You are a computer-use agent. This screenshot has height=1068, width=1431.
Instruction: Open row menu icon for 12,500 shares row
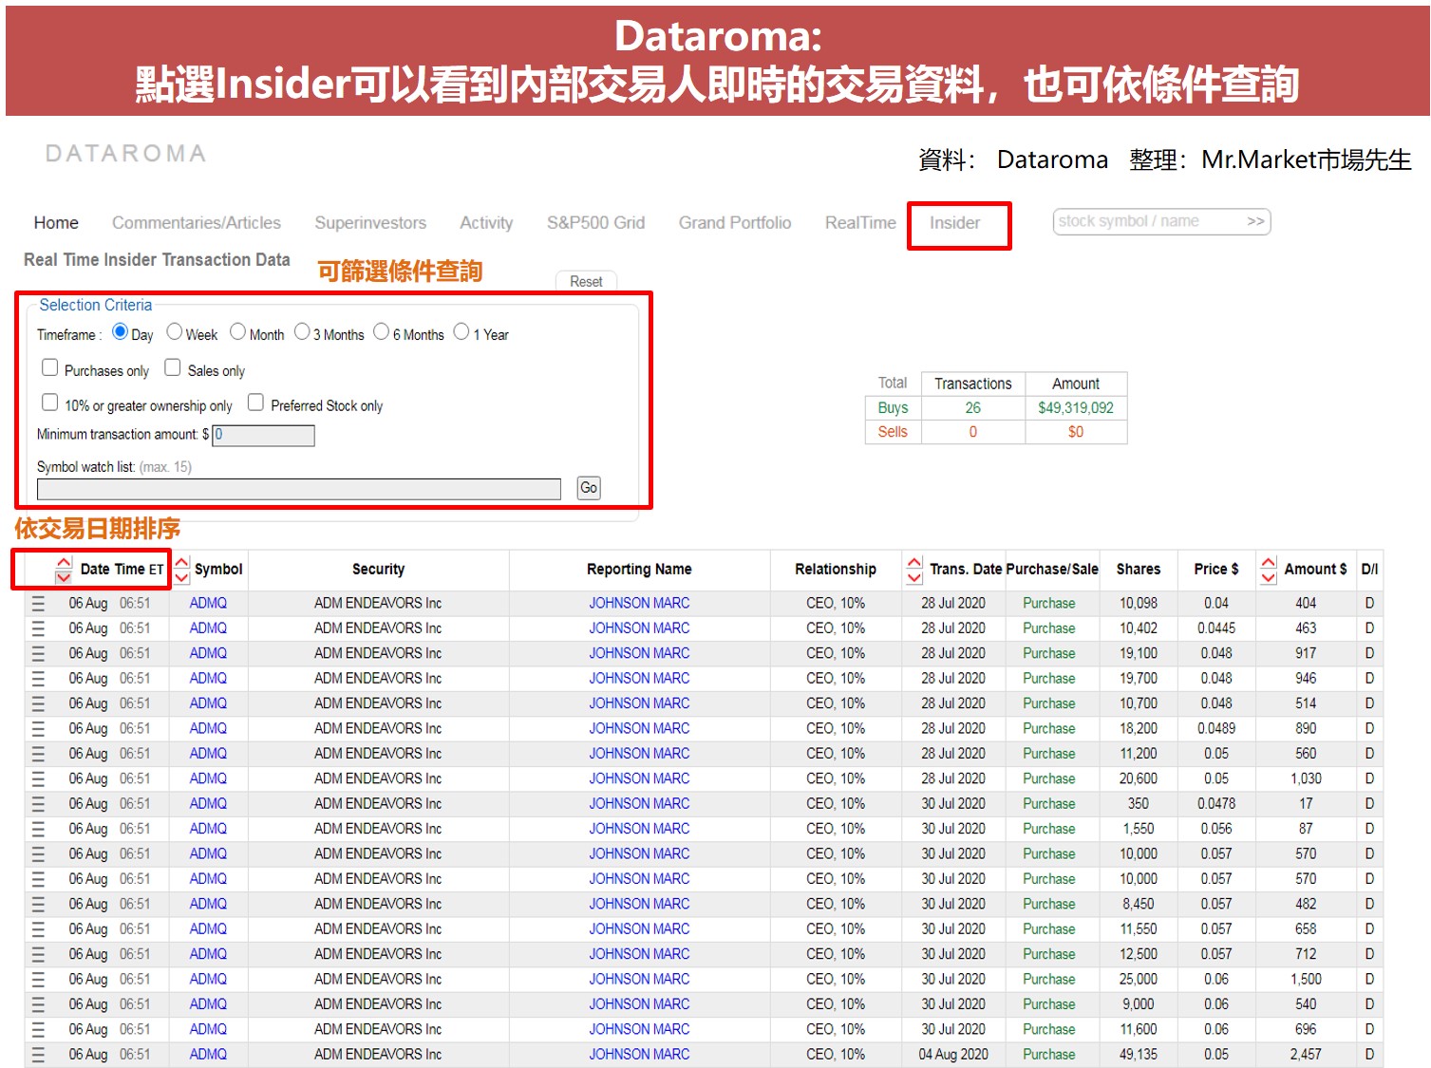pos(38,954)
